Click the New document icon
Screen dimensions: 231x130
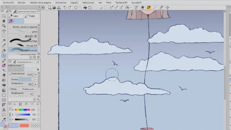click(49, 7)
